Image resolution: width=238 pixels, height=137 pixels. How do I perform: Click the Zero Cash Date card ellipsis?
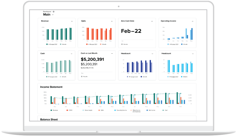pos(152,21)
